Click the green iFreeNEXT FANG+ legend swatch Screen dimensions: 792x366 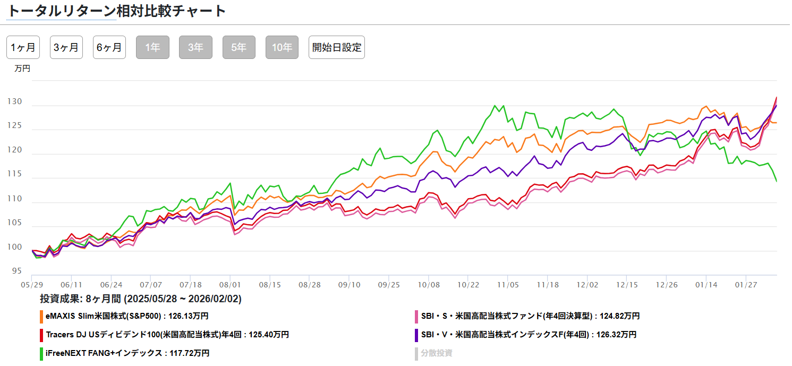click(x=41, y=353)
